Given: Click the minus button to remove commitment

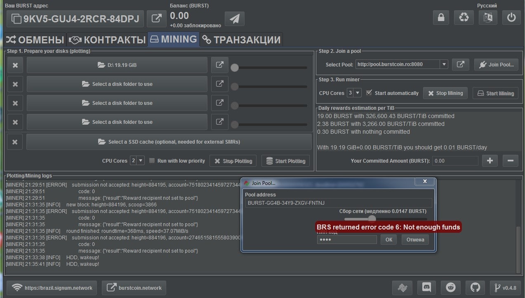Looking at the screenshot, I should pos(510,161).
